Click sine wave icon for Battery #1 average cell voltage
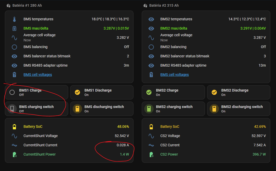This screenshot has width=276, height=171. (x=14, y=38)
